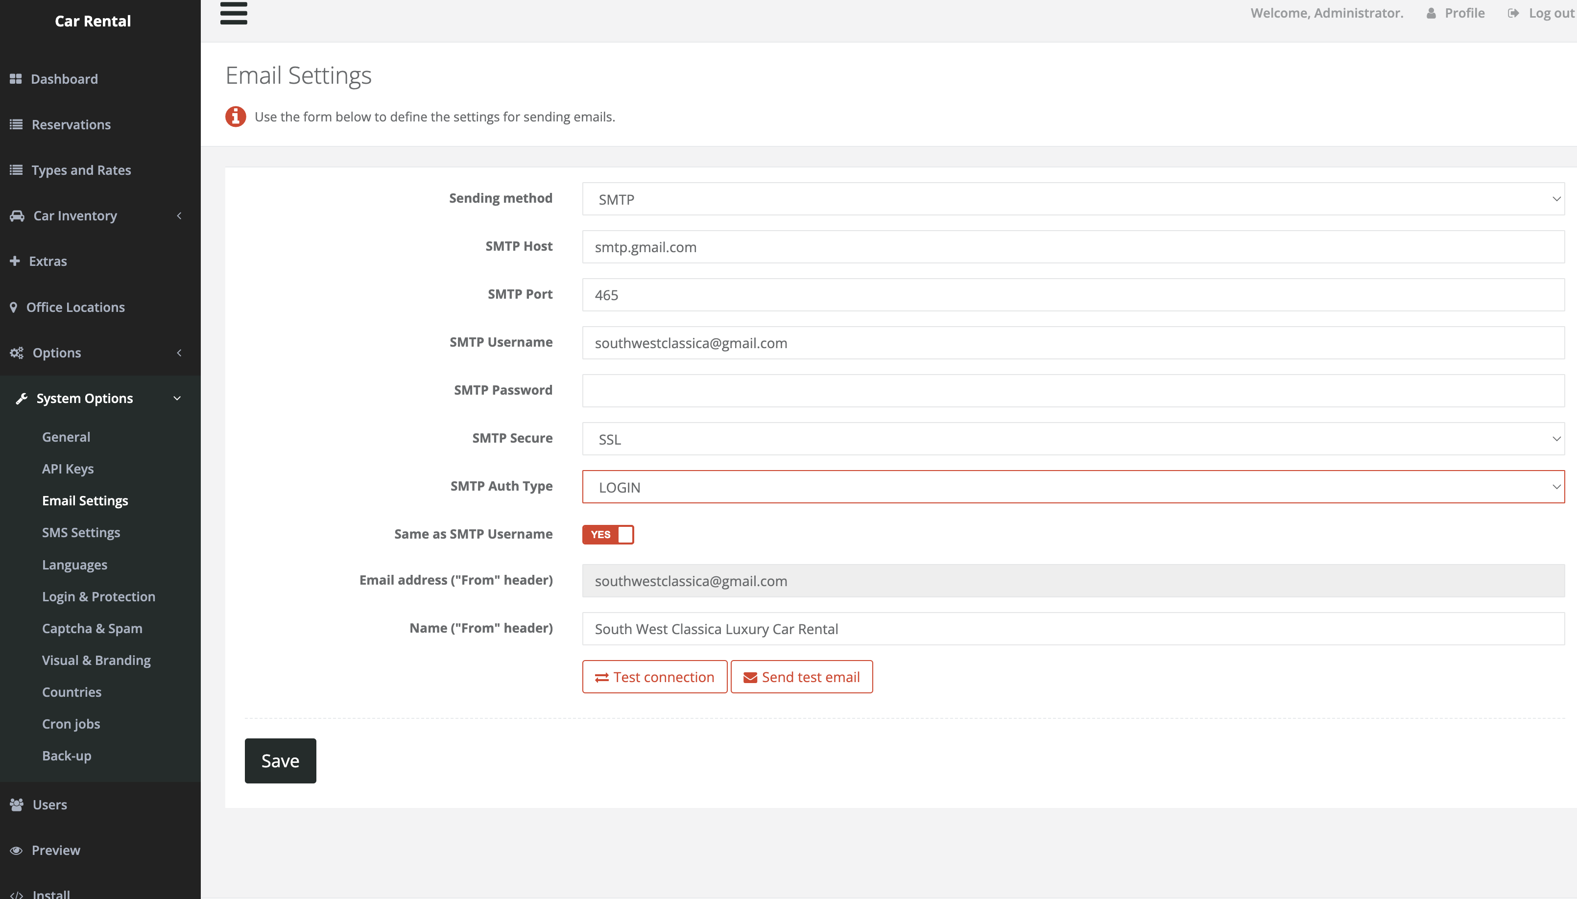Open Captcha & Spam menu item

92,628
